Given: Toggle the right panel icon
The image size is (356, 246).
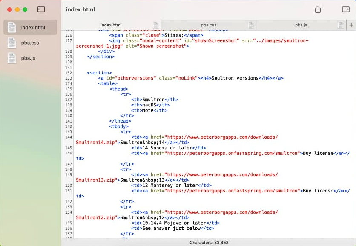Looking at the screenshot, I should pos(345,9).
